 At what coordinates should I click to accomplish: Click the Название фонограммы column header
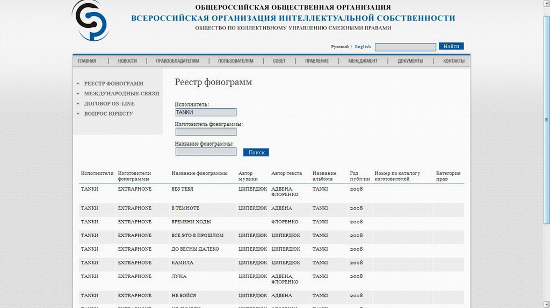pyautogui.click(x=200, y=173)
